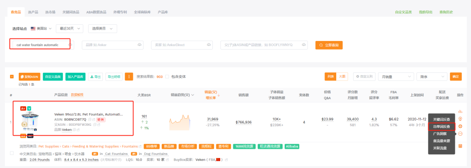Open the 外观专利 tab
The height and width of the screenshot is (168, 471).
120,12
